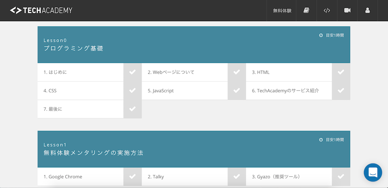Click the Lesson0 プログラミング基礎 header
The image size is (388, 188).
tap(194, 45)
